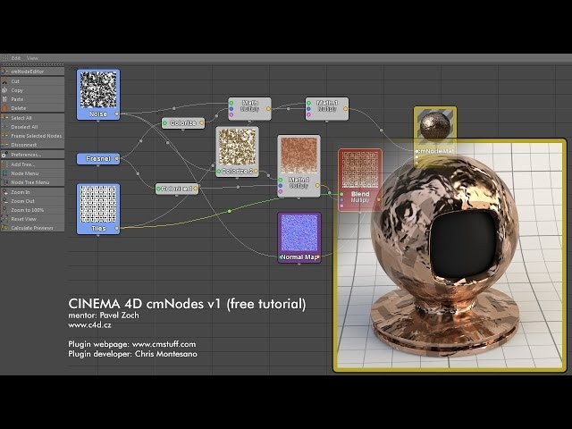Click the Normal Map node green input port
Viewport: 572px width, 429px height.
pyautogui.click(x=281, y=257)
